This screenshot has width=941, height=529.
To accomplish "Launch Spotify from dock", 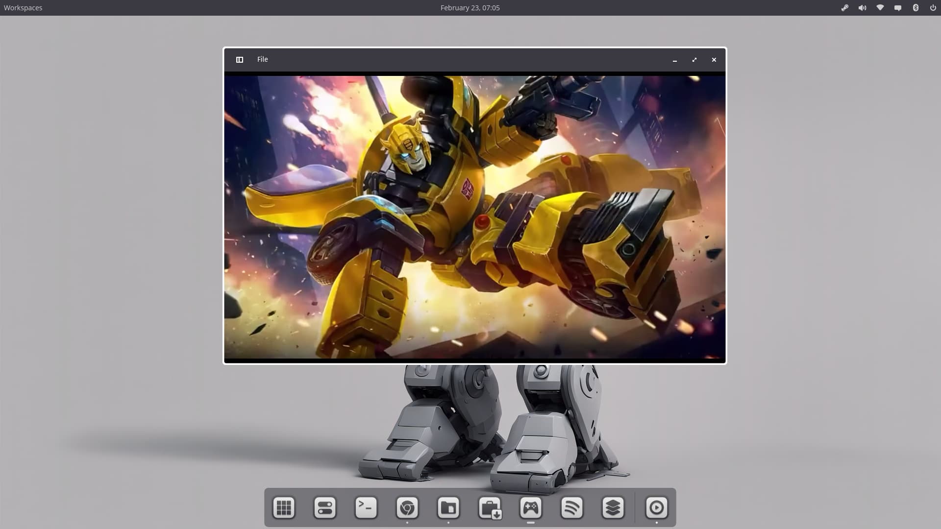I will pyautogui.click(x=572, y=507).
